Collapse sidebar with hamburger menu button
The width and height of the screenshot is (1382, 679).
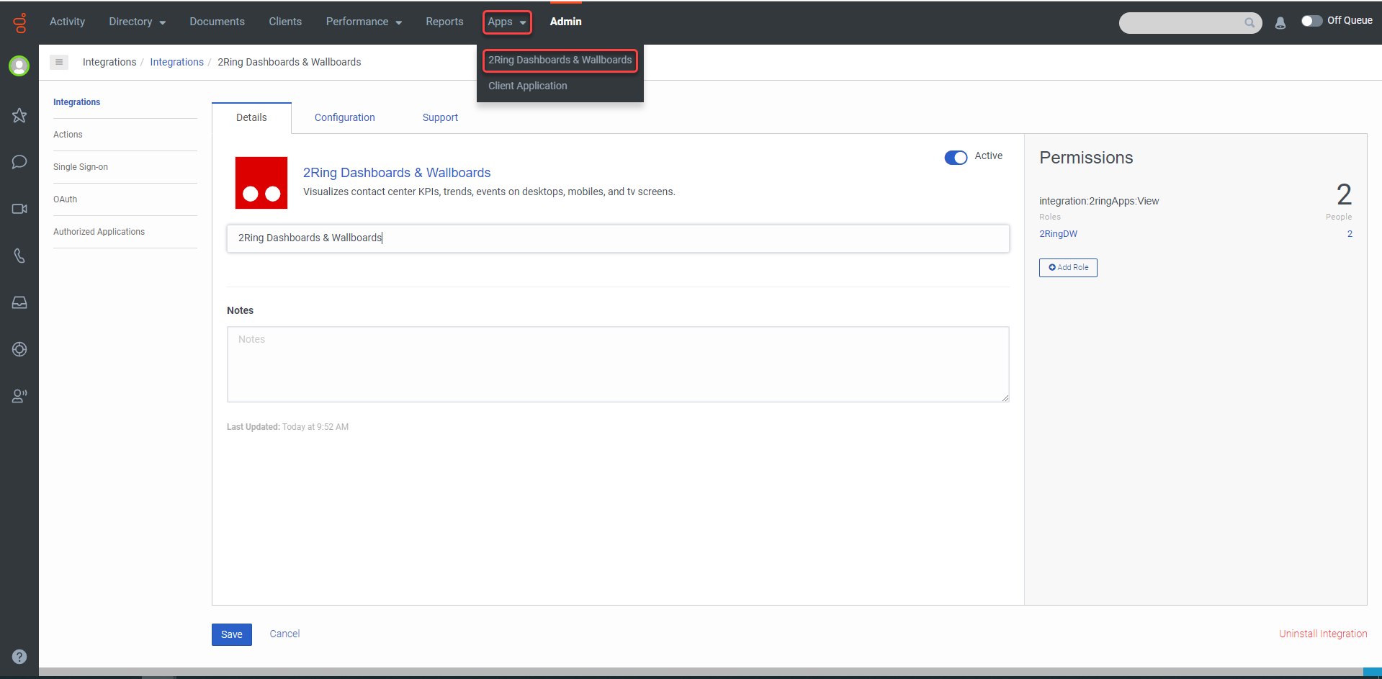[x=59, y=62]
